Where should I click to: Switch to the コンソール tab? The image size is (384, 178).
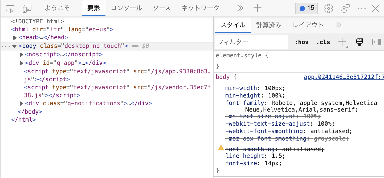(126, 8)
